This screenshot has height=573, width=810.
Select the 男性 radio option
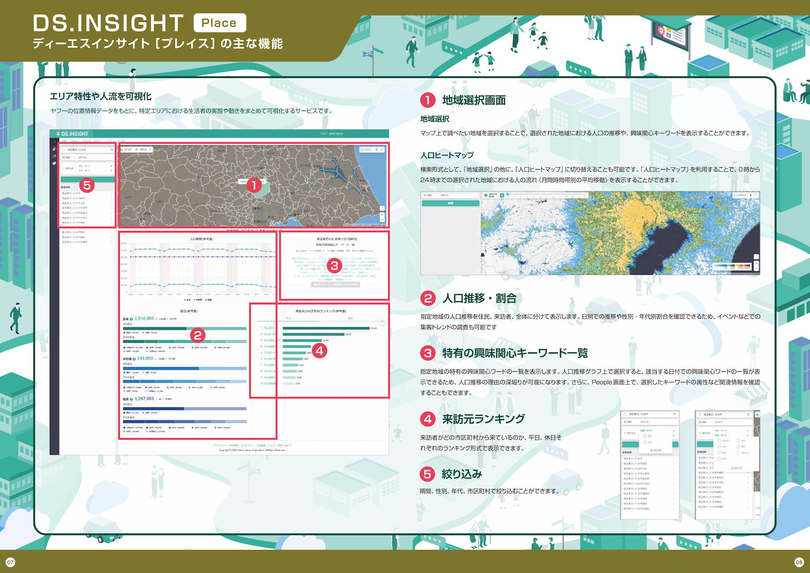coord(645,436)
